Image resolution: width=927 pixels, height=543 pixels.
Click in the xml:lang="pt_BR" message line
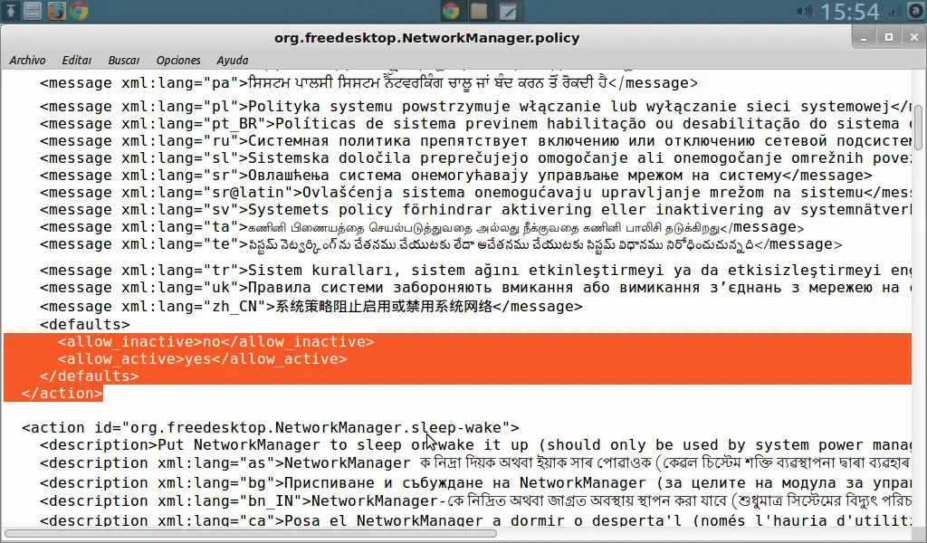(475, 123)
